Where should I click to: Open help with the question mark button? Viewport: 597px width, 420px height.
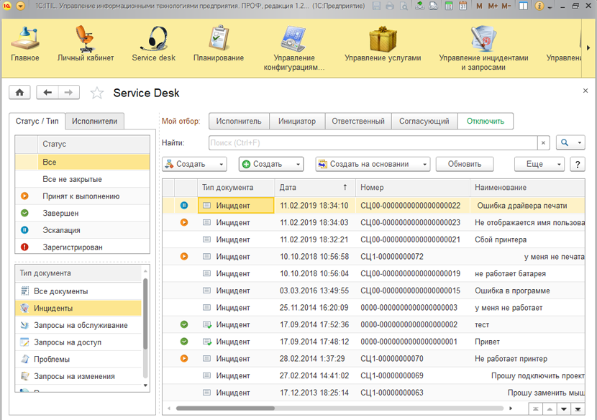(x=577, y=164)
